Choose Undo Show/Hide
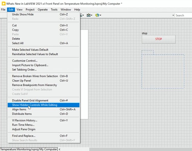 44,14
